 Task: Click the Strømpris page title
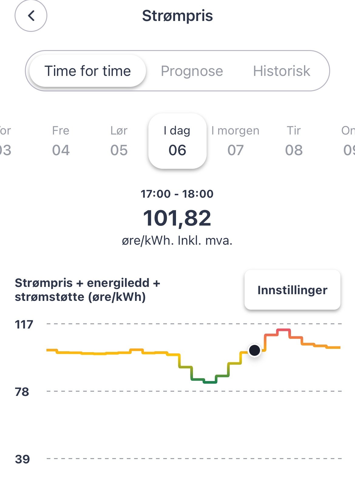(177, 16)
